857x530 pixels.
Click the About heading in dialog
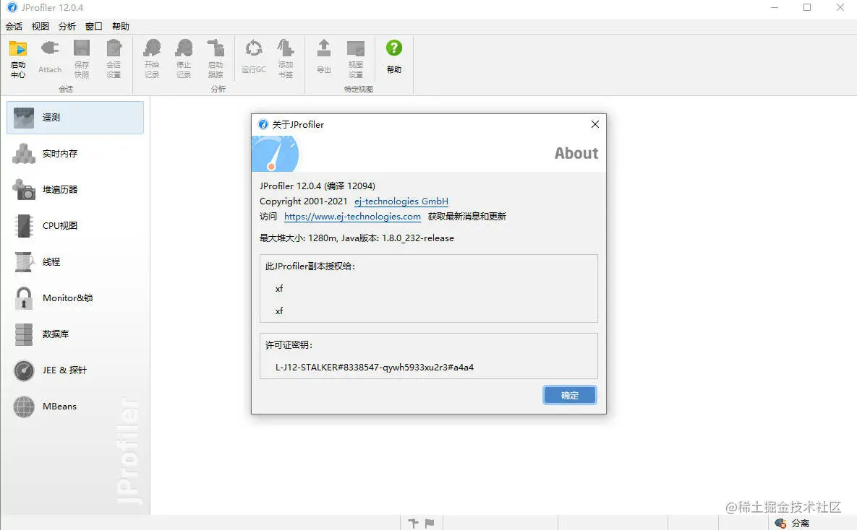point(576,153)
